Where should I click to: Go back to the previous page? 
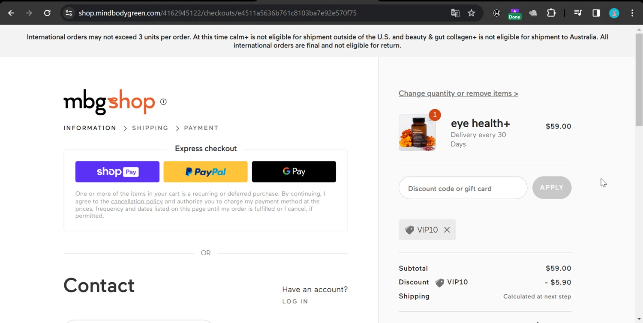point(11,13)
